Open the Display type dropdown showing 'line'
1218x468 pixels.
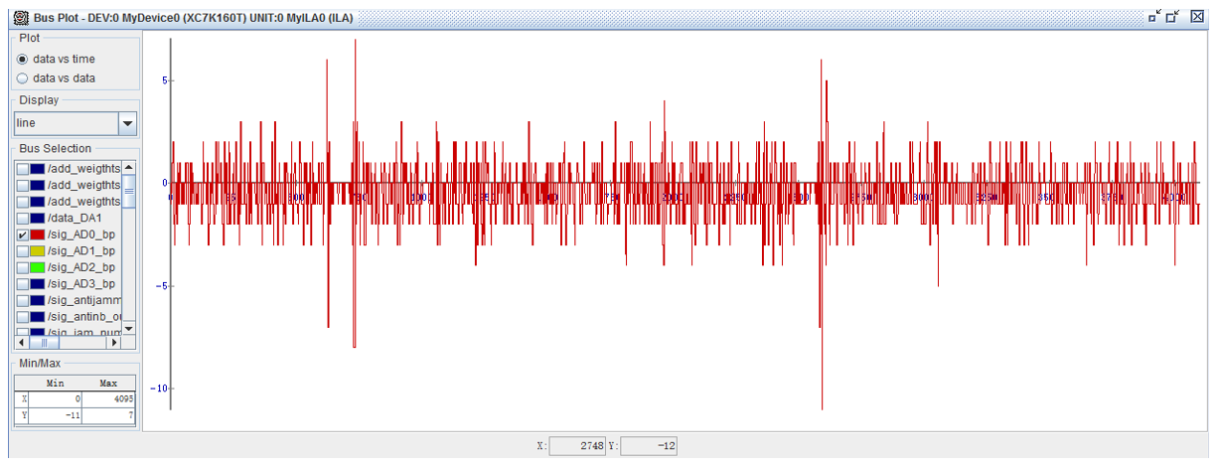pyautogui.click(x=127, y=123)
